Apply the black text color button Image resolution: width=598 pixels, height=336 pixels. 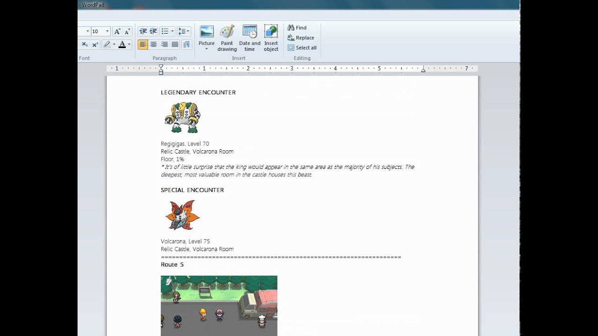coord(122,44)
